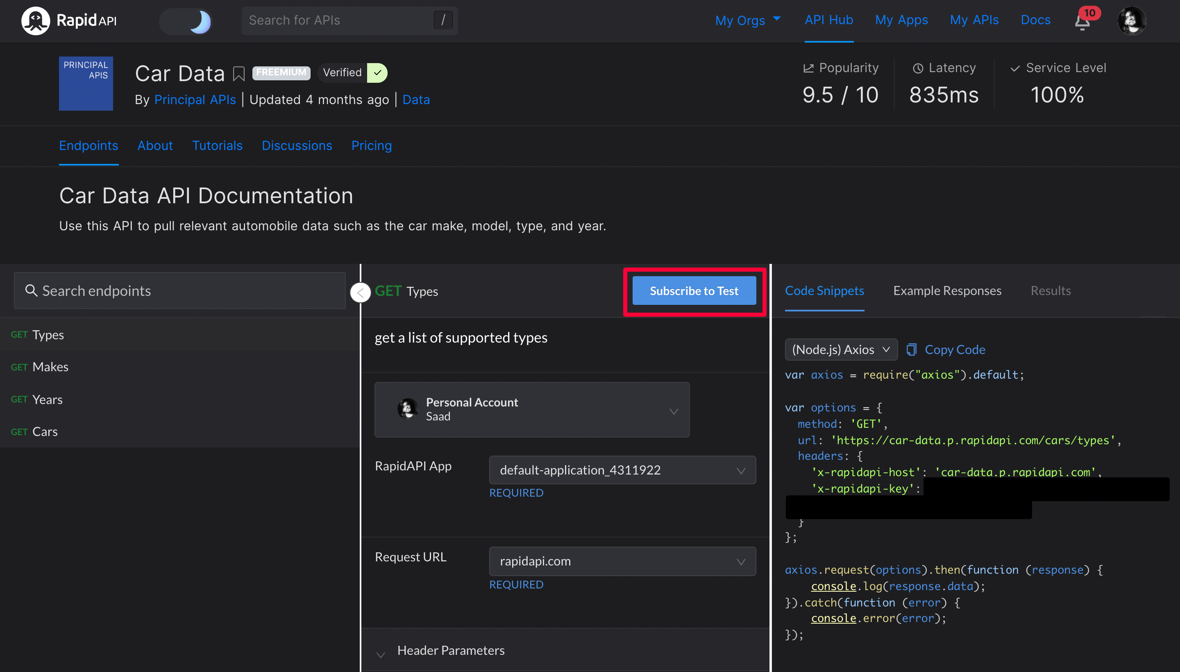This screenshot has height=672, width=1180.
Task: Switch to the Pricing tab
Action: 371,146
